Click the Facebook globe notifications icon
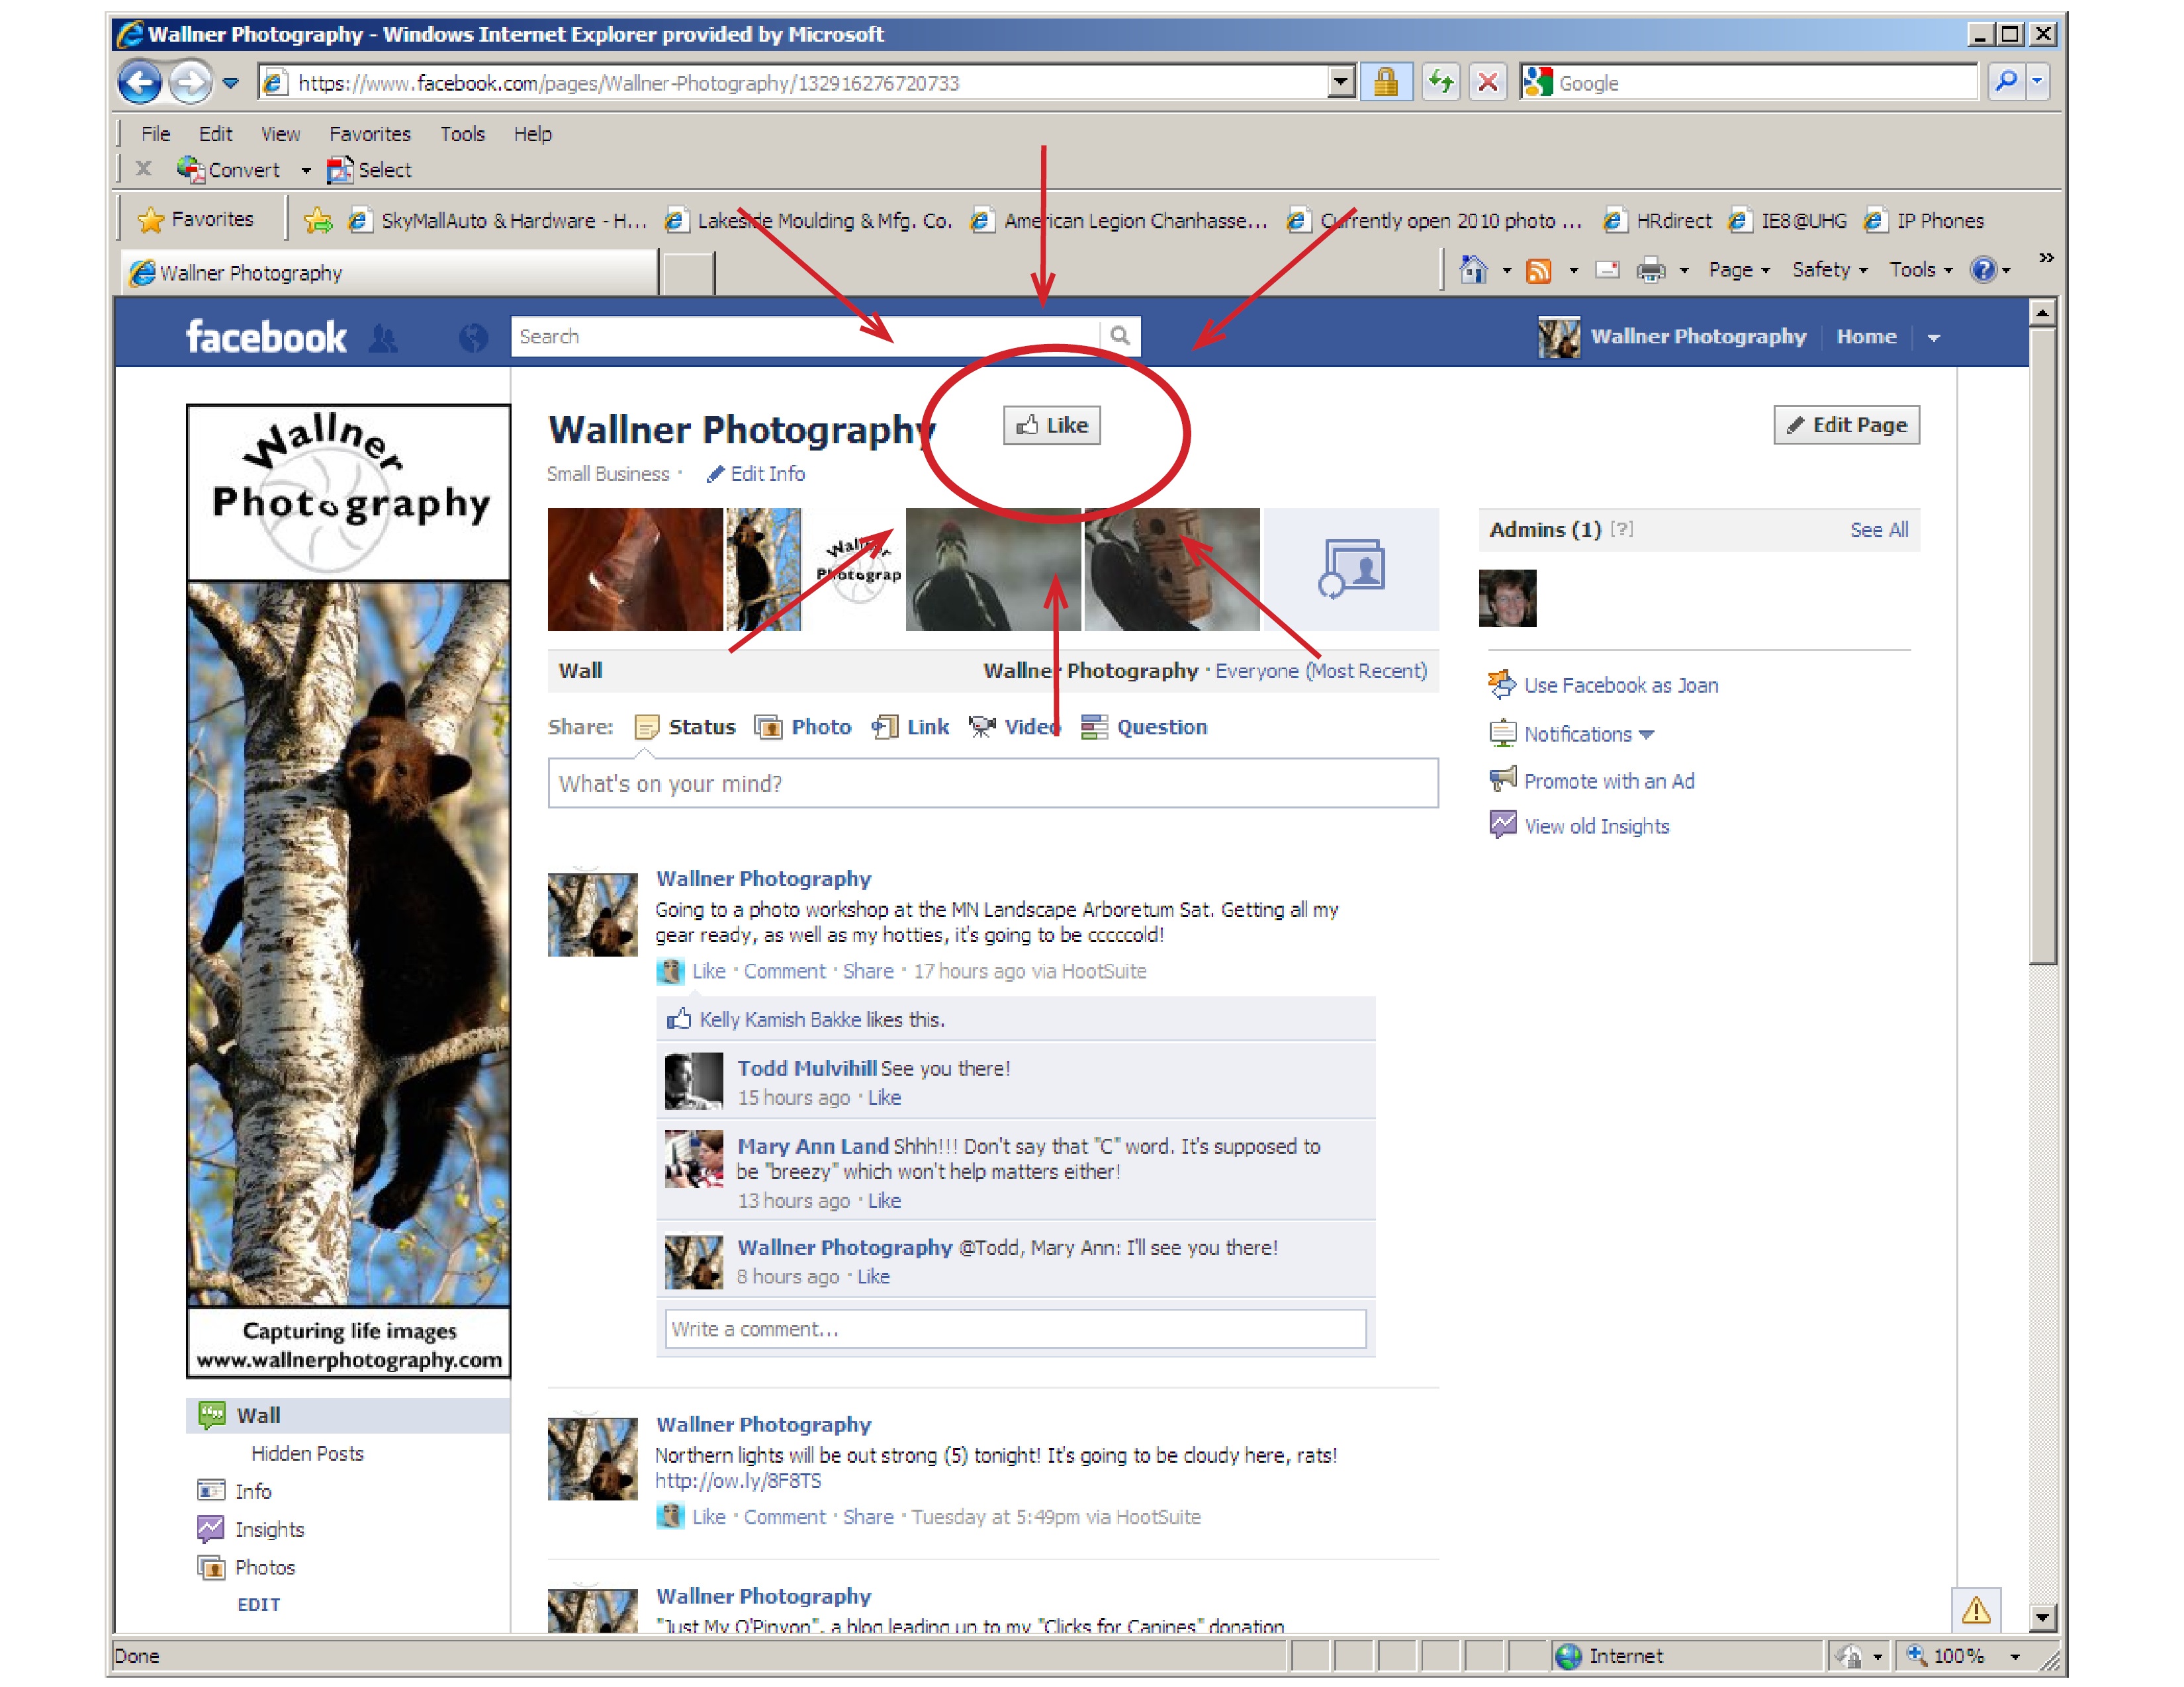Image resolution: width=2184 pixels, height=1687 pixels. pyautogui.click(x=473, y=338)
